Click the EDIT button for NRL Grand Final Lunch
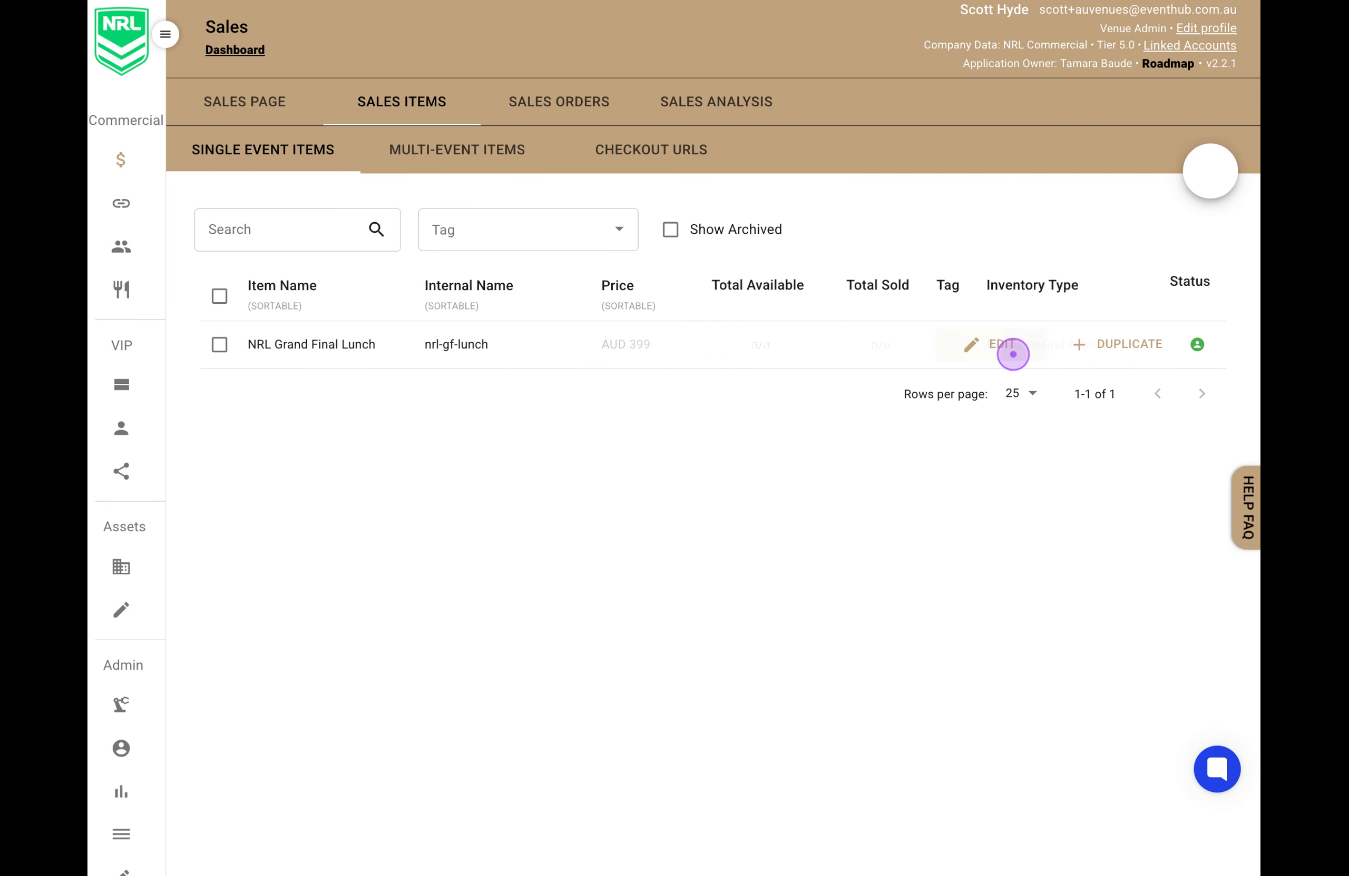 (991, 344)
